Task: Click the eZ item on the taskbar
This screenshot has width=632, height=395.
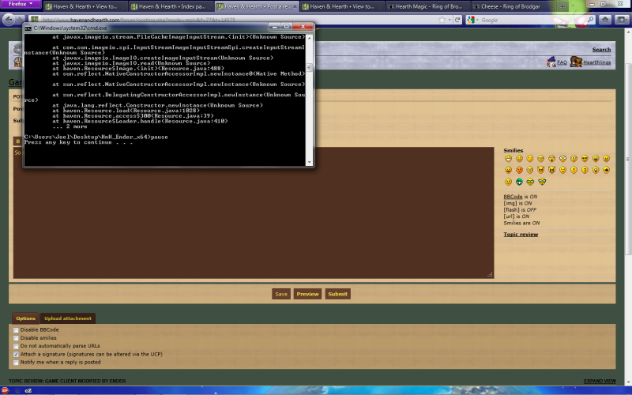Action: [x=28, y=390]
